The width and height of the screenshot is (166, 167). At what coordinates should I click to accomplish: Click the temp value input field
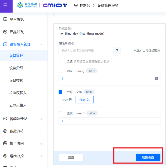click(109, 121)
